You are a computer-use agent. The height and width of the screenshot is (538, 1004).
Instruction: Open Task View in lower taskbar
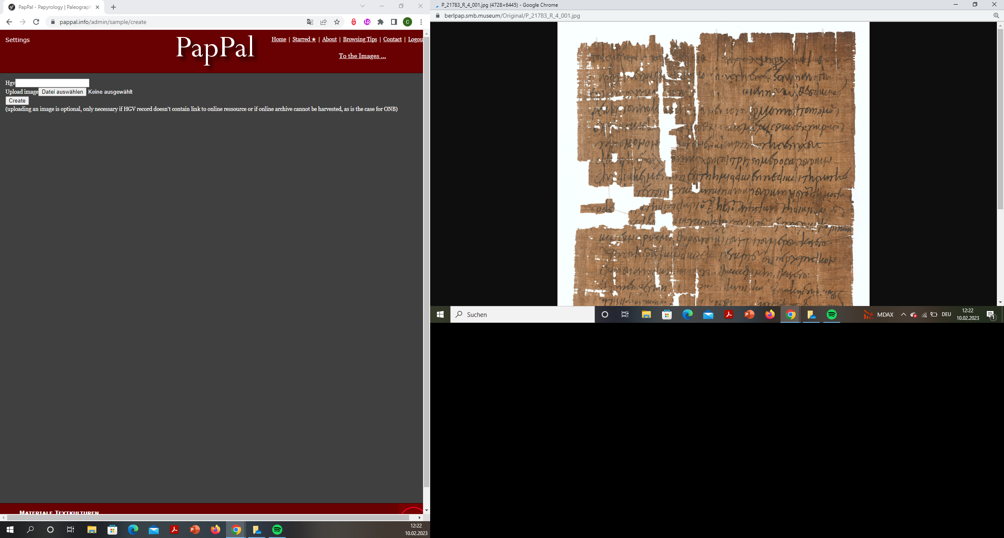click(x=71, y=530)
